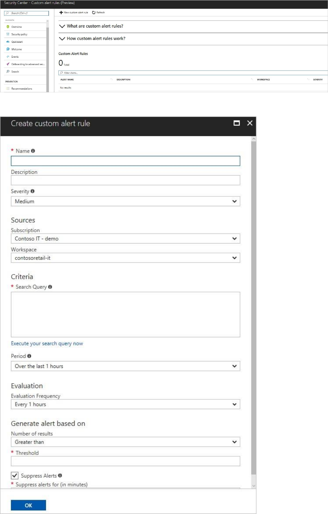Open the Evaluation Frequency dropdown
328x514 pixels.
coord(125,404)
